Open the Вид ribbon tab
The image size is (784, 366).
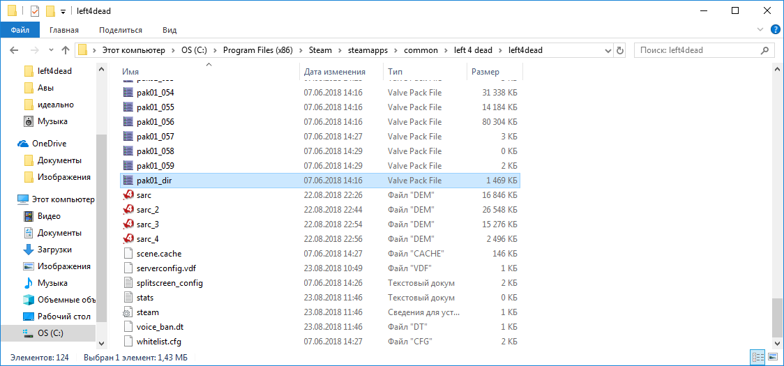pos(169,30)
